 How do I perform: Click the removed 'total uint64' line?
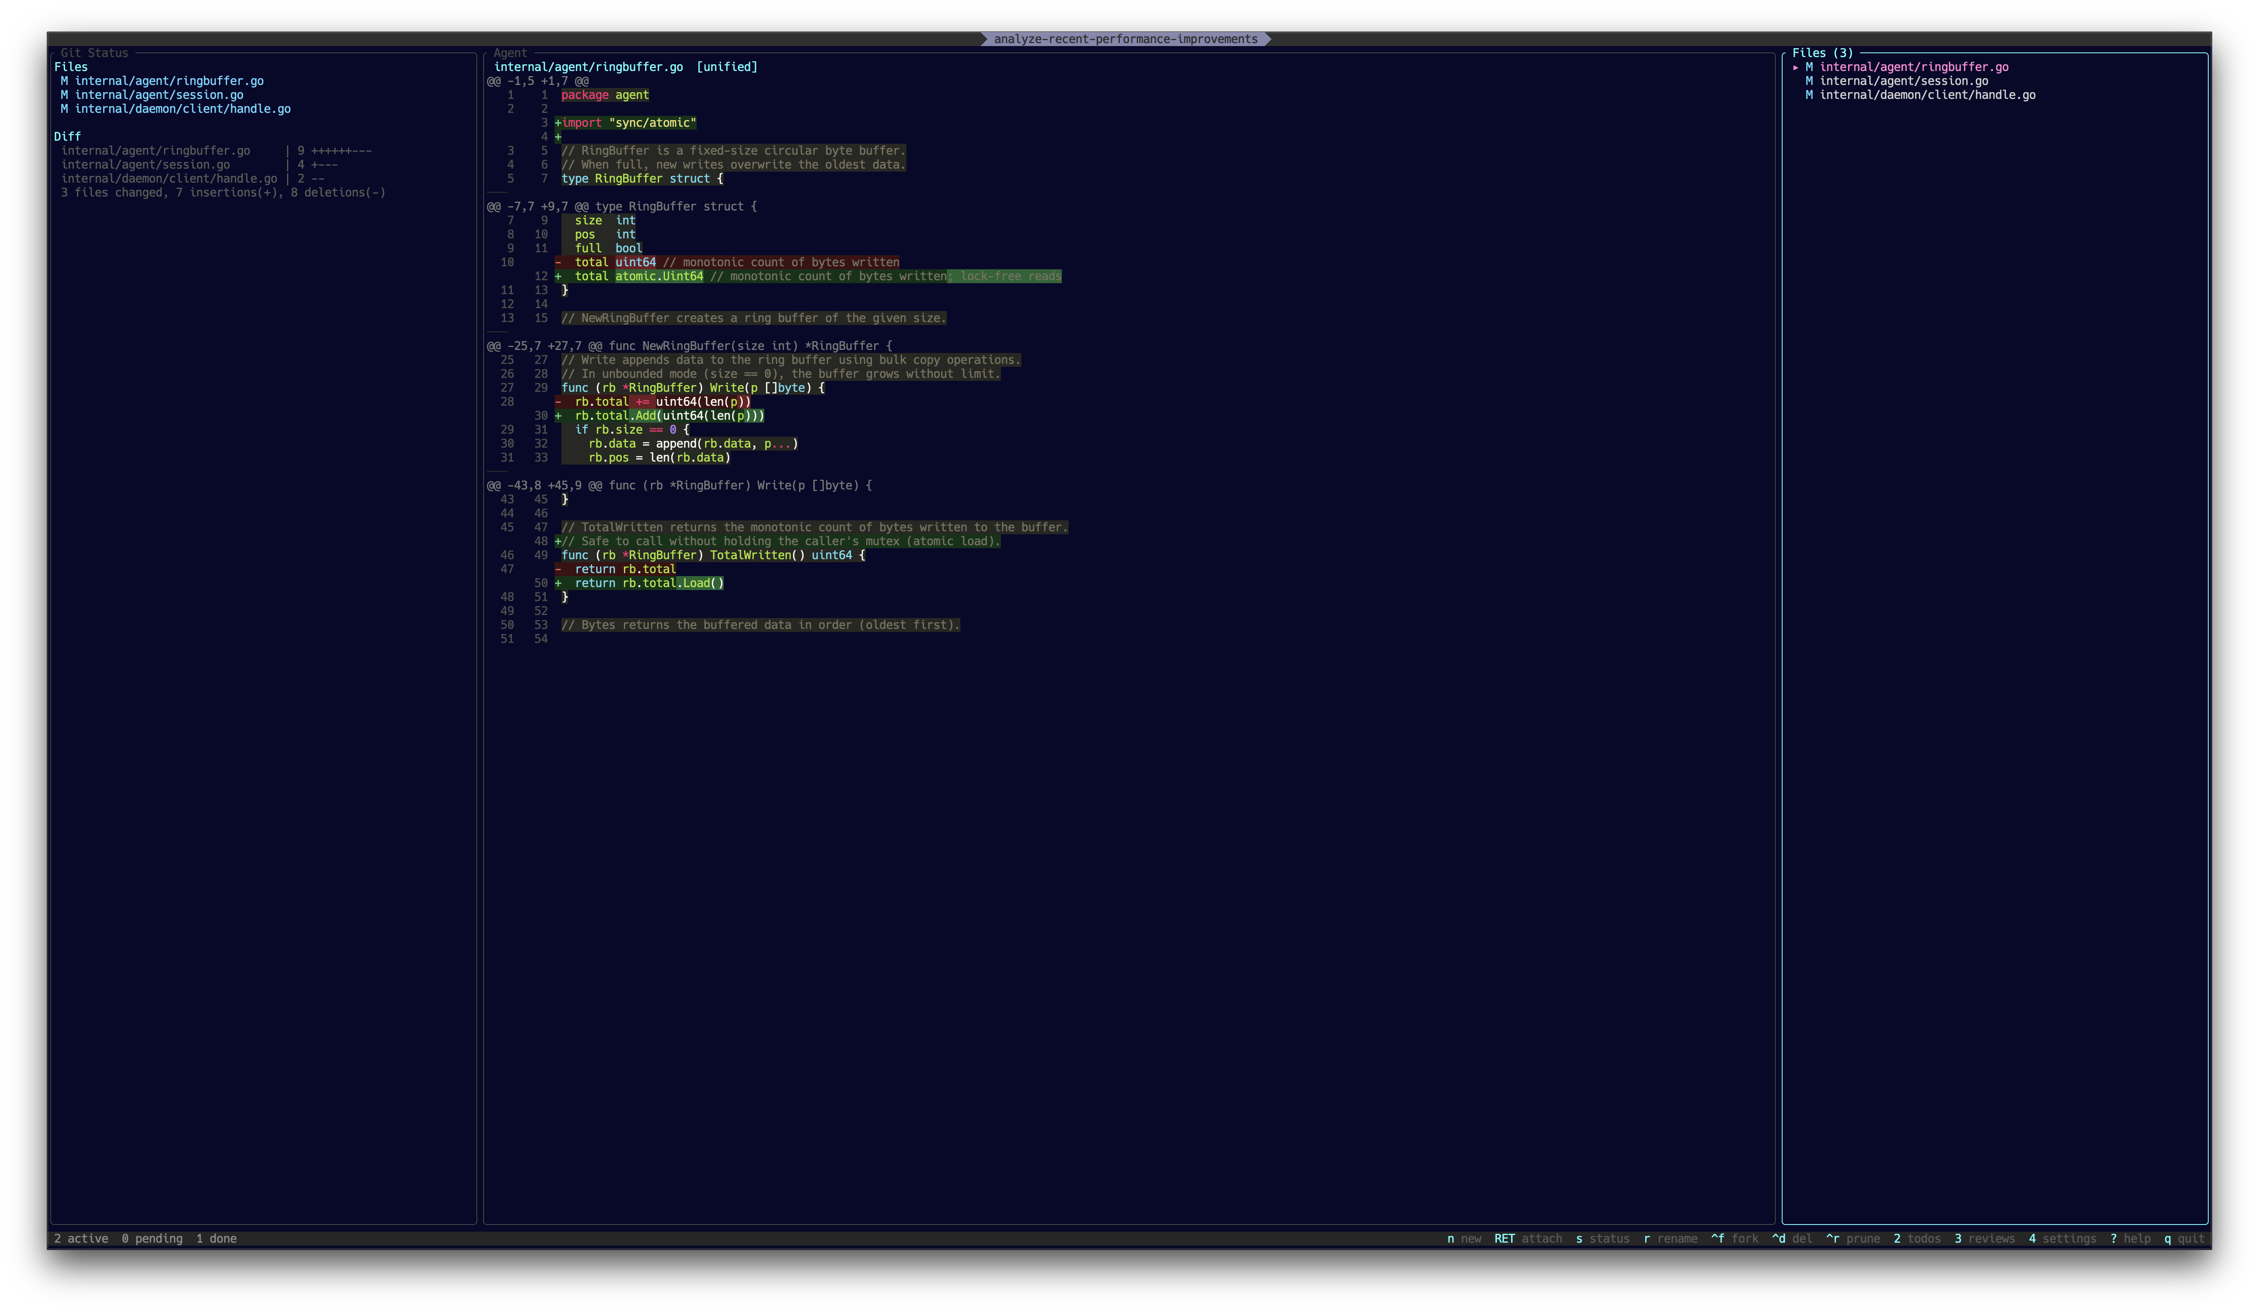[727, 262]
